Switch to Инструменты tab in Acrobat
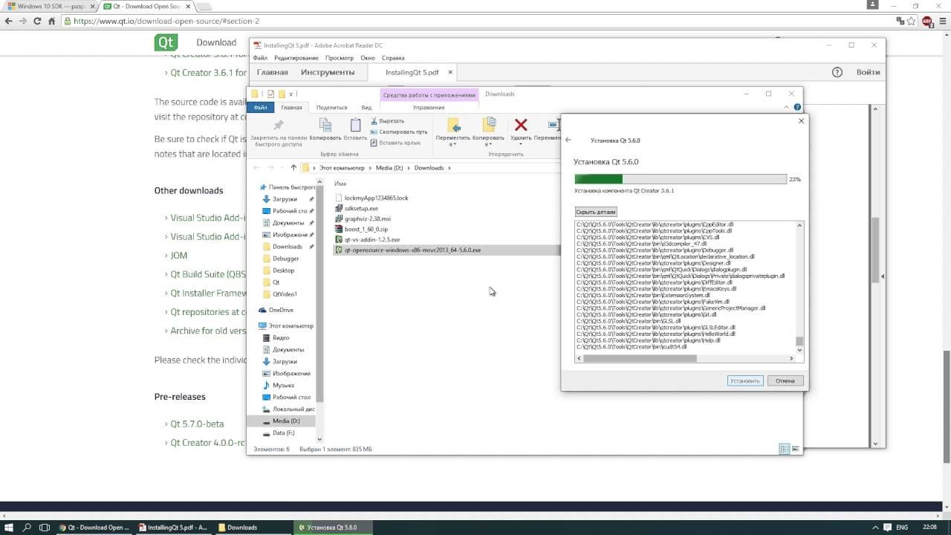The image size is (951, 535). point(328,72)
